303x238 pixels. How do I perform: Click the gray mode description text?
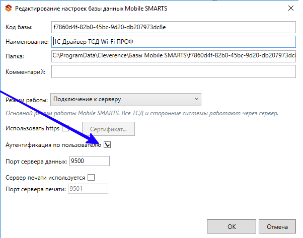click(x=142, y=113)
